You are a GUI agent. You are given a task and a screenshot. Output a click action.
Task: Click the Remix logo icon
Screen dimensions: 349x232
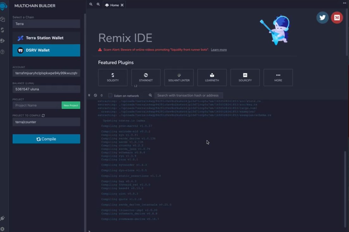click(x=3, y=6)
